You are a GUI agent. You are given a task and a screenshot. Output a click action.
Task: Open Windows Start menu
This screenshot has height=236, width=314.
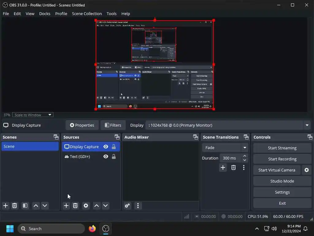coord(10,229)
